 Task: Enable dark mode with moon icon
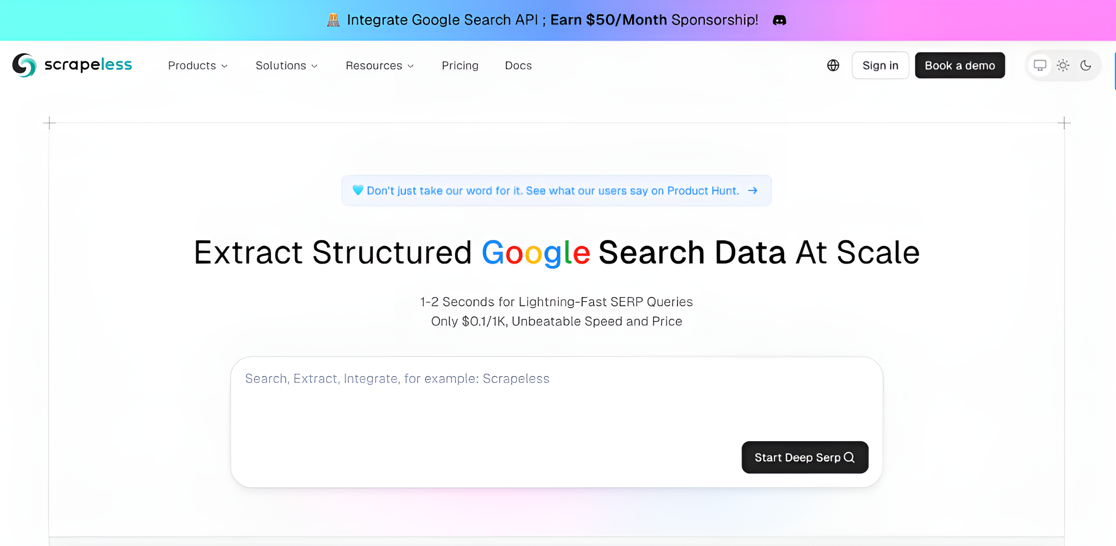[x=1086, y=65]
